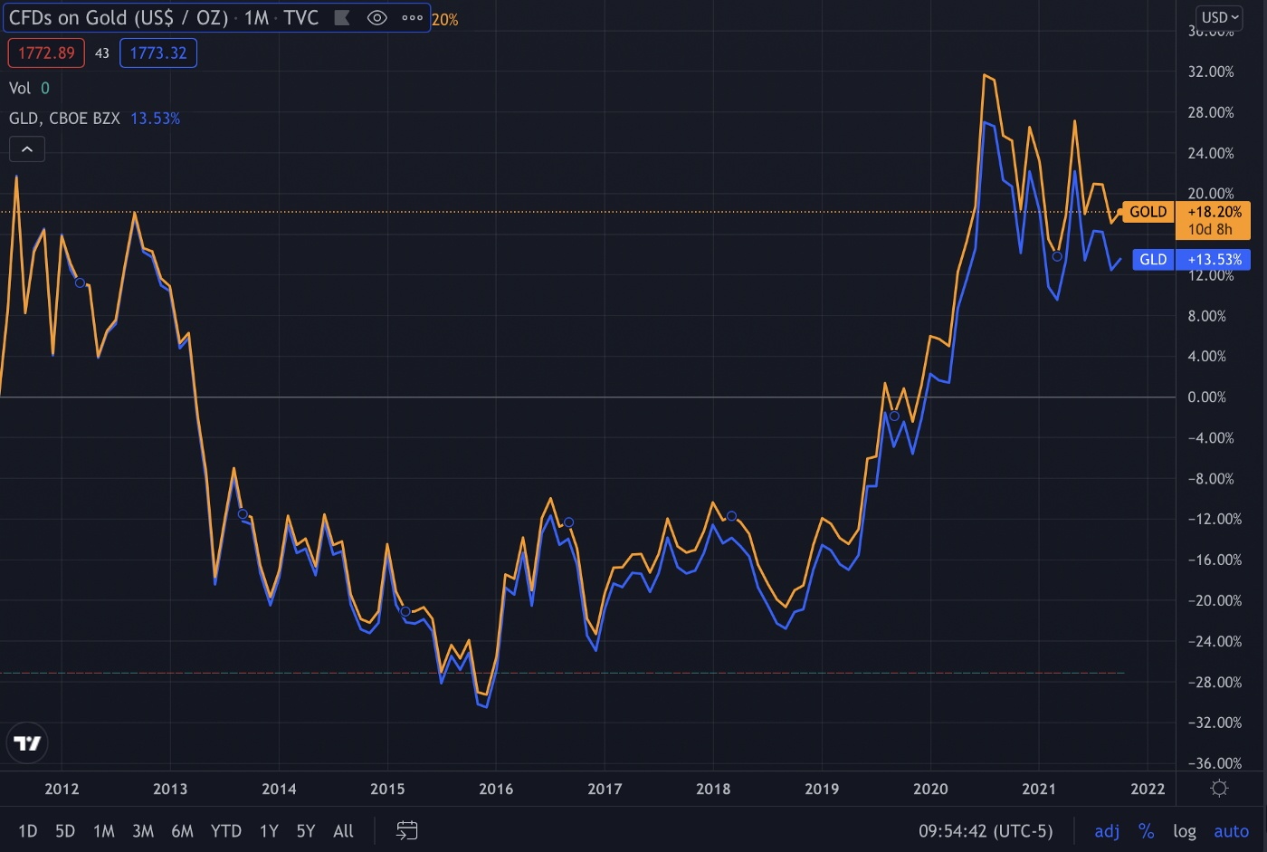Select the All time range
The height and width of the screenshot is (852, 1267).
tap(344, 830)
